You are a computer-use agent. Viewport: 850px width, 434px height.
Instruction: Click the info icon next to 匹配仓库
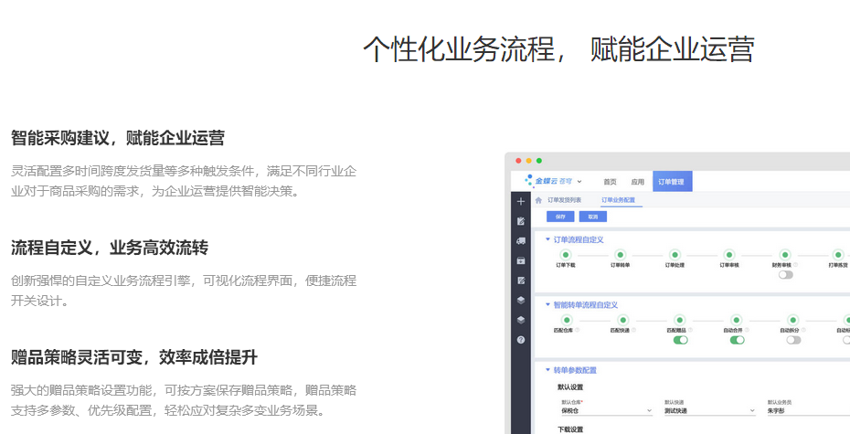(578, 330)
